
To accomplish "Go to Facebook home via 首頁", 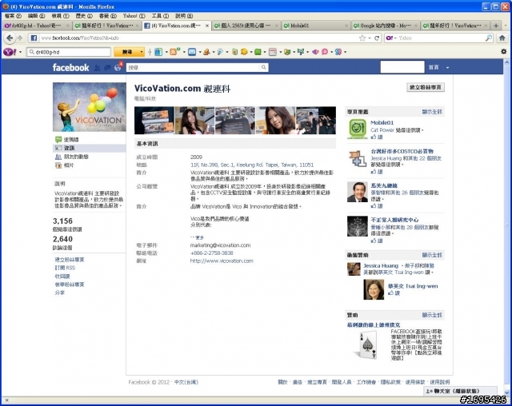I will 434,67.
